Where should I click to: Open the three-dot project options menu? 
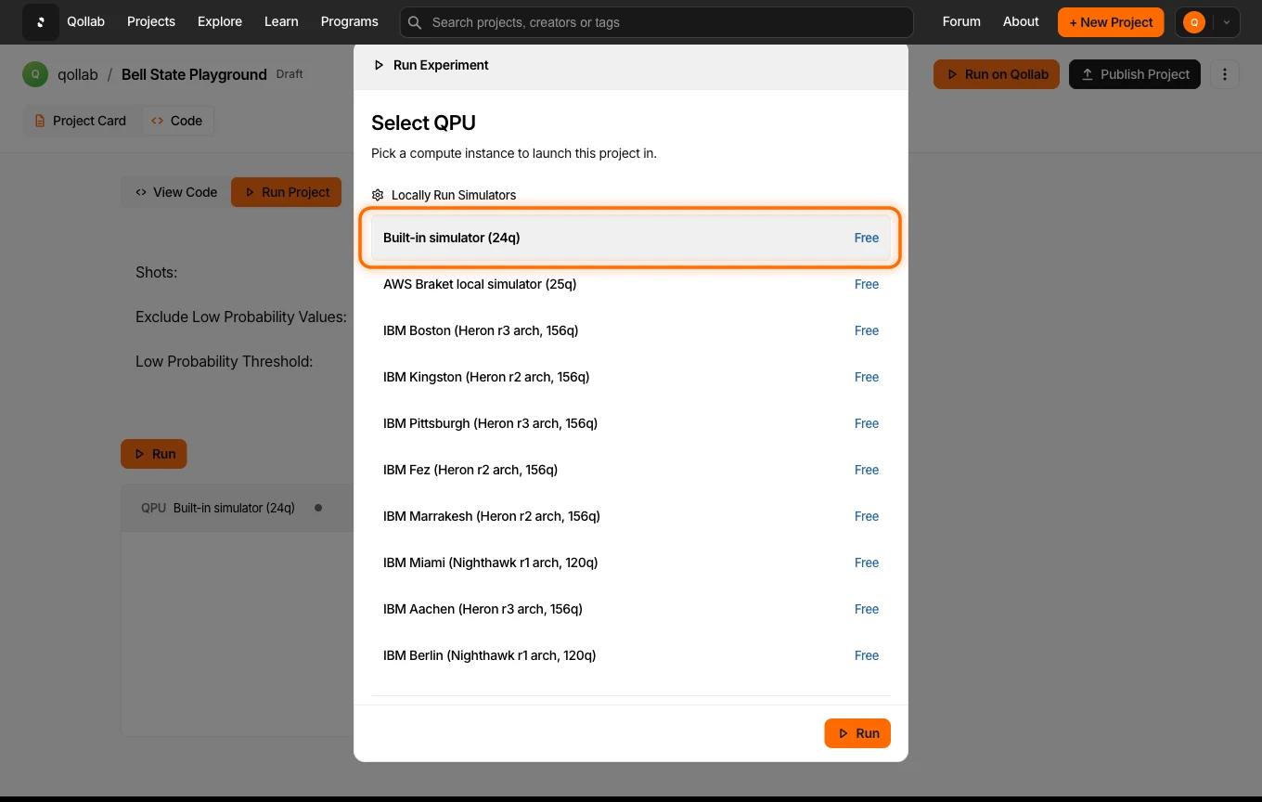[x=1225, y=74]
